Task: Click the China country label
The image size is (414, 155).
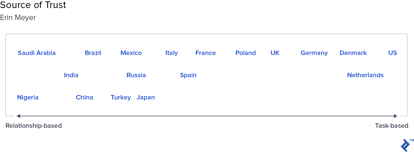Action: tap(84, 97)
